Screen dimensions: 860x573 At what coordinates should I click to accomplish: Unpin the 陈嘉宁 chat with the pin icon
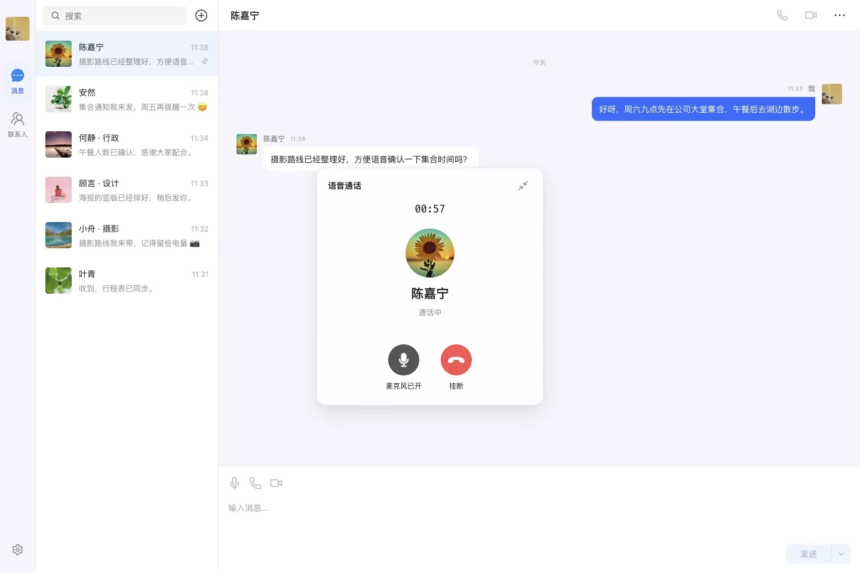(205, 61)
